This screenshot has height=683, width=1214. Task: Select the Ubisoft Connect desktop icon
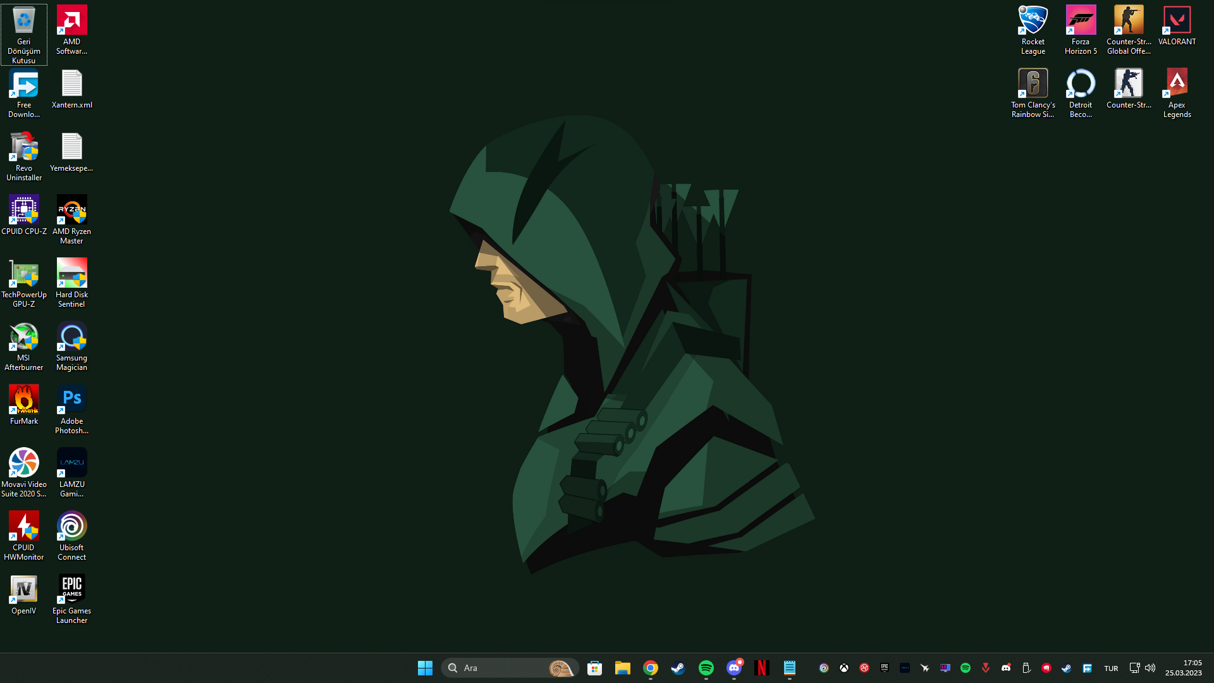pos(71,535)
